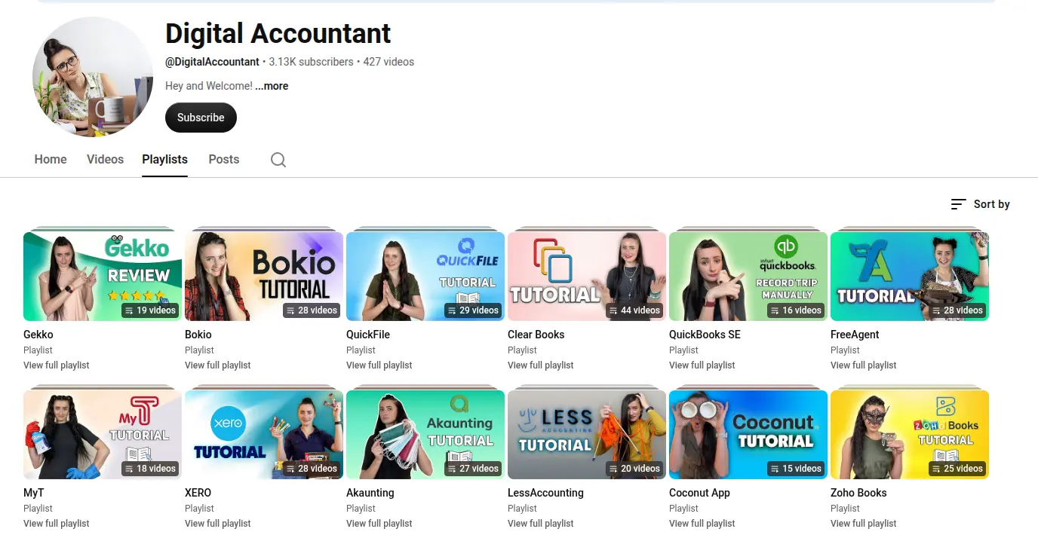Viewport: 1038px width, 538px height.
Task: Open the LessAccounting Tutorial thumbnail
Action: coord(587,435)
